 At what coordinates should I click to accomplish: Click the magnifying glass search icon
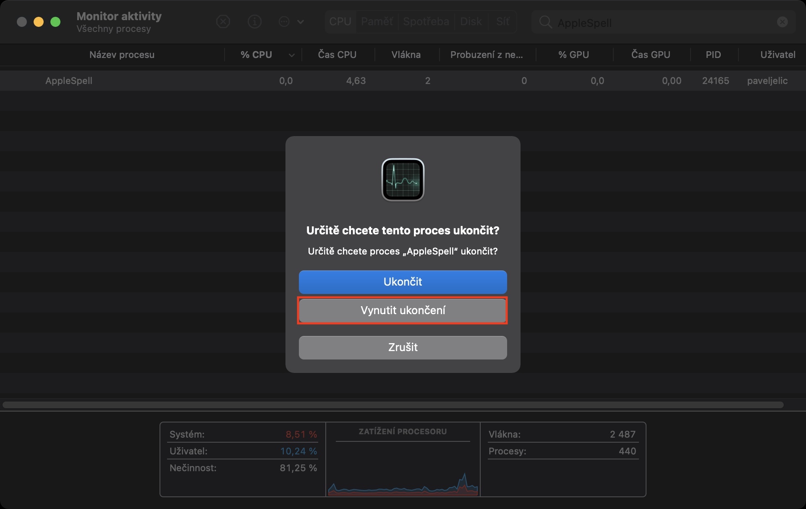coord(545,22)
